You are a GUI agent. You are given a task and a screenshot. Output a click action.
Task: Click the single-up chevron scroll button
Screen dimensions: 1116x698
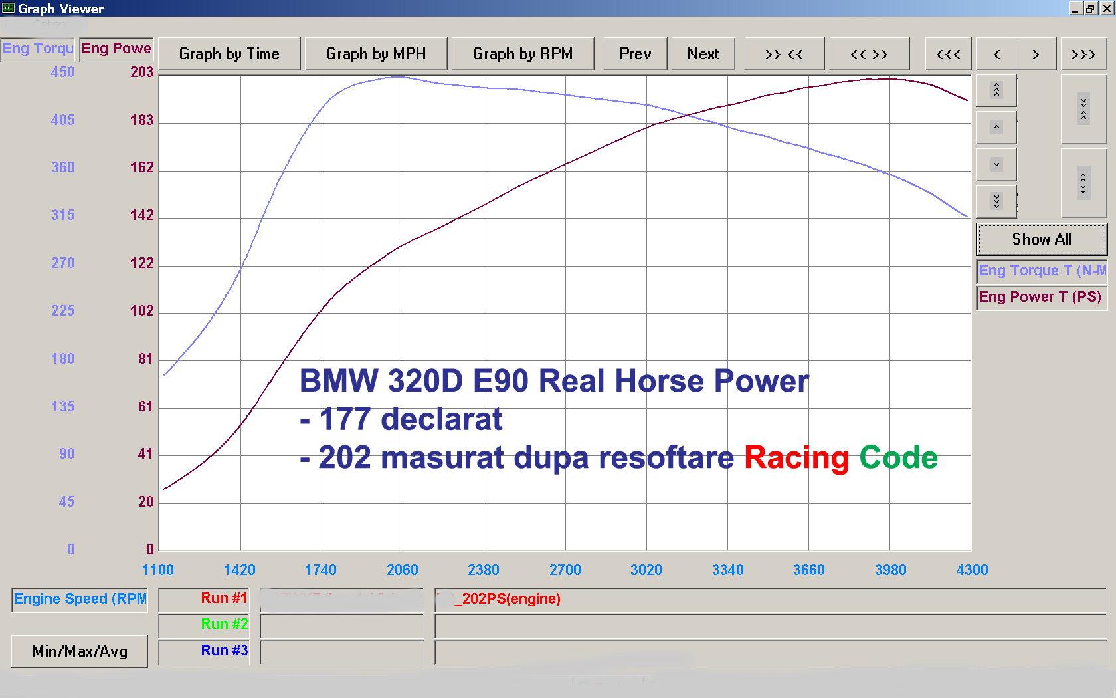point(996,127)
